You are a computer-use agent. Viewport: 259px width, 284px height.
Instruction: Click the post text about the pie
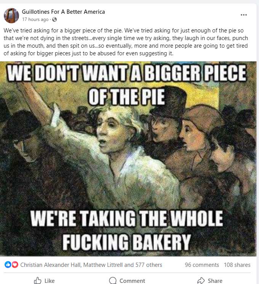click(126, 42)
